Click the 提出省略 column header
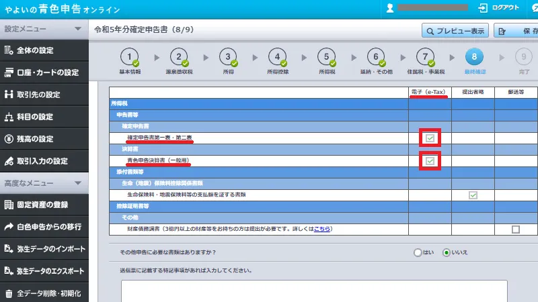The height and width of the screenshot is (302, 538). 473,92
